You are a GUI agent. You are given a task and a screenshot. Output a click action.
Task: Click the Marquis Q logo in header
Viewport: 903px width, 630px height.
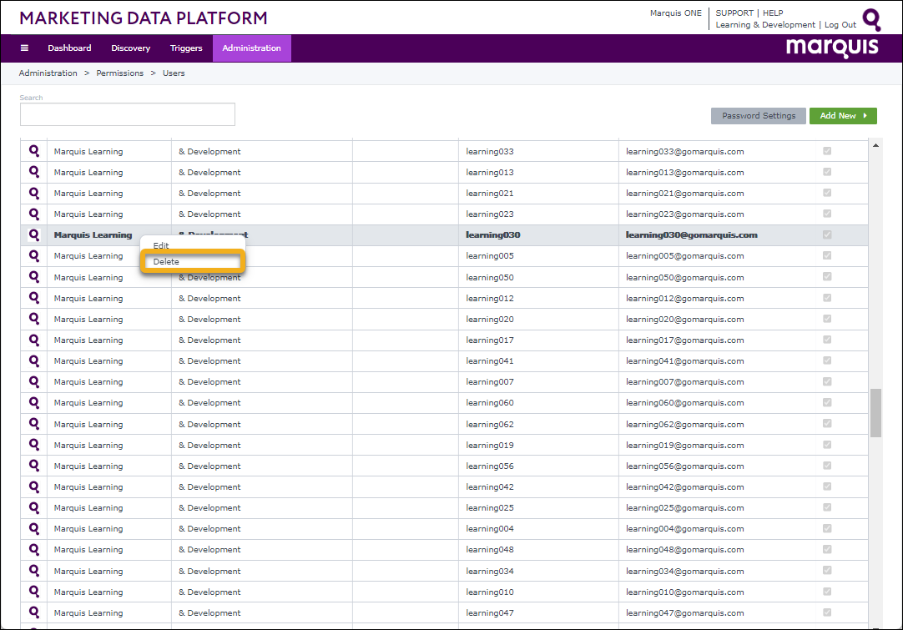point(871,19)
